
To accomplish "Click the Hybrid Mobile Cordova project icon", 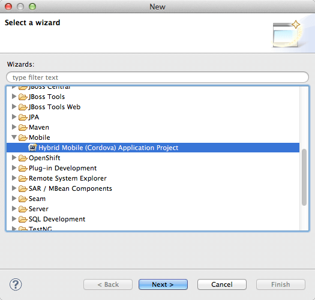I will 32,148.
